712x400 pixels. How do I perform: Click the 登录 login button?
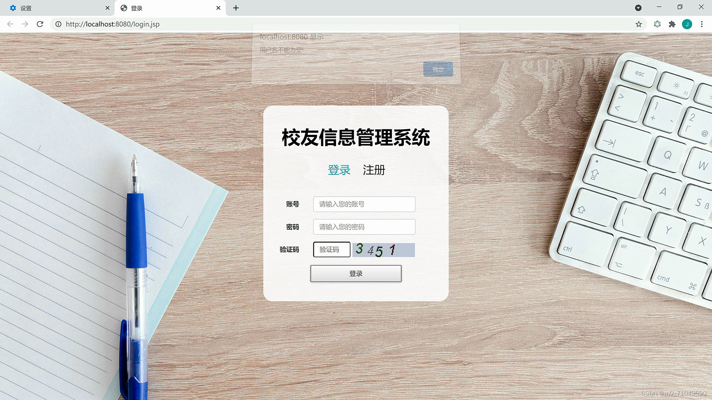click(x=356, y=273)
